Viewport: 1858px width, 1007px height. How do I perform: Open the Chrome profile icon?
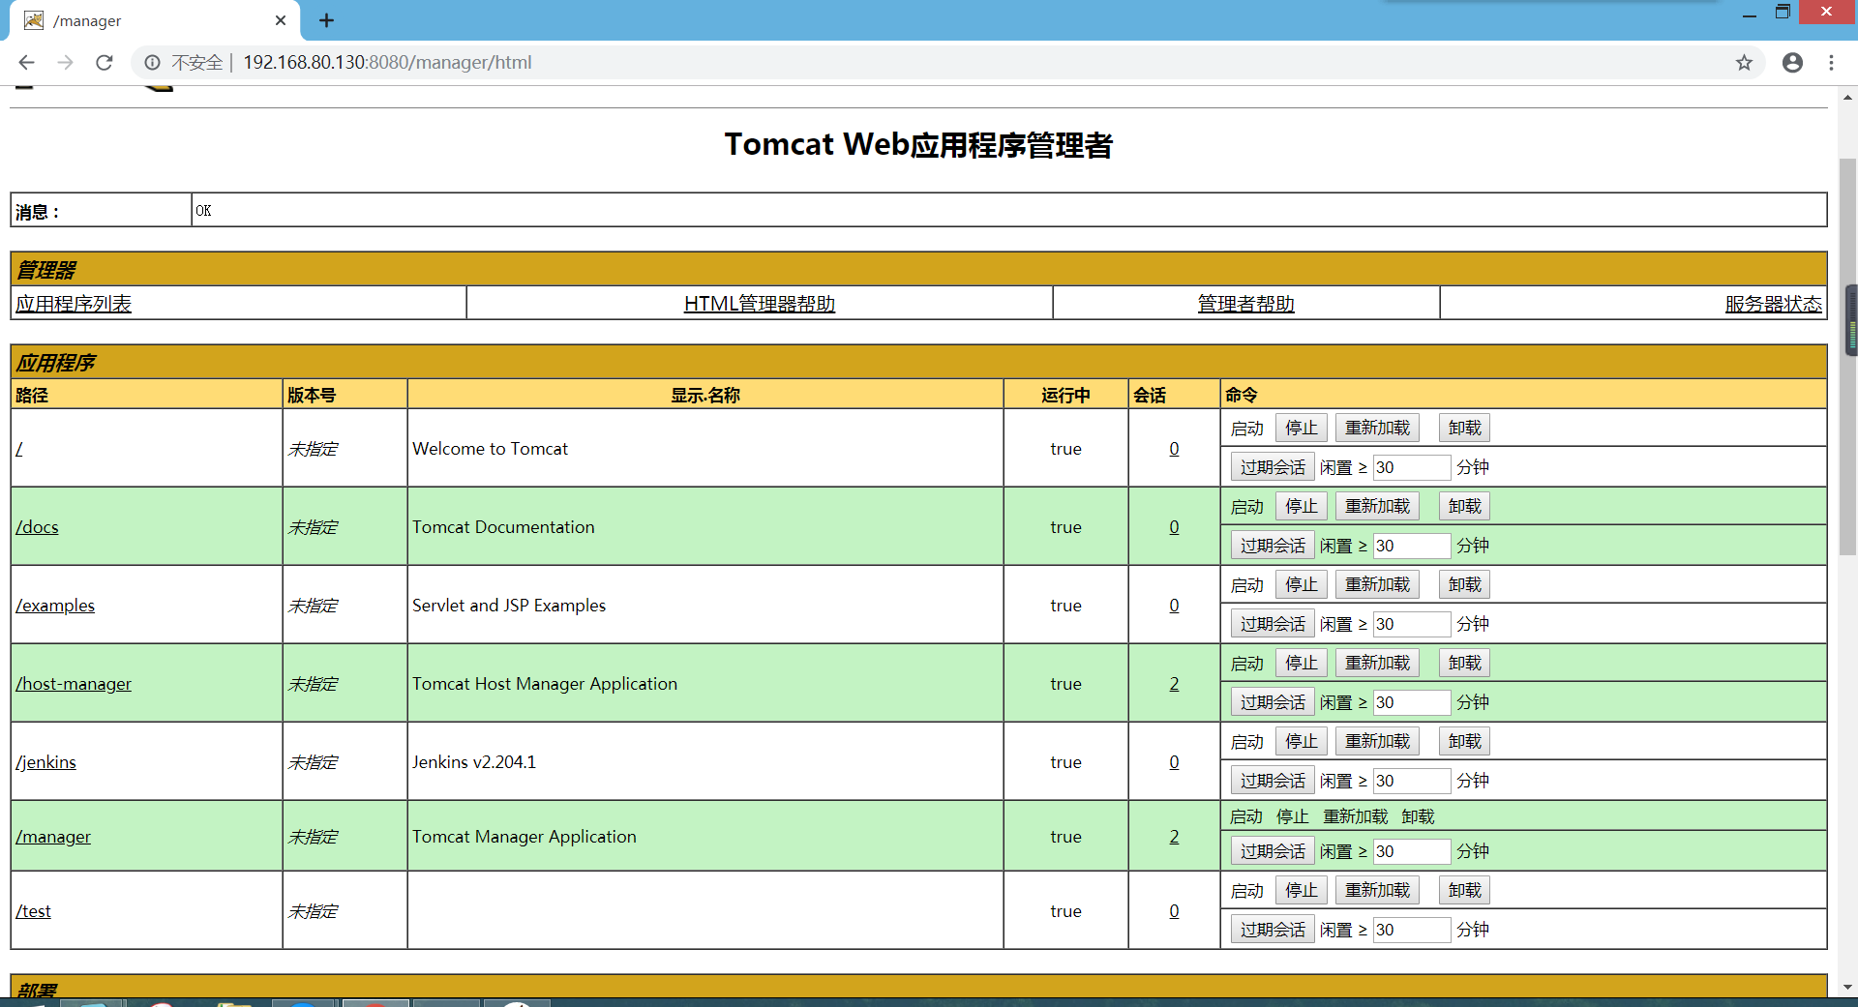[x=1792, y=63]
